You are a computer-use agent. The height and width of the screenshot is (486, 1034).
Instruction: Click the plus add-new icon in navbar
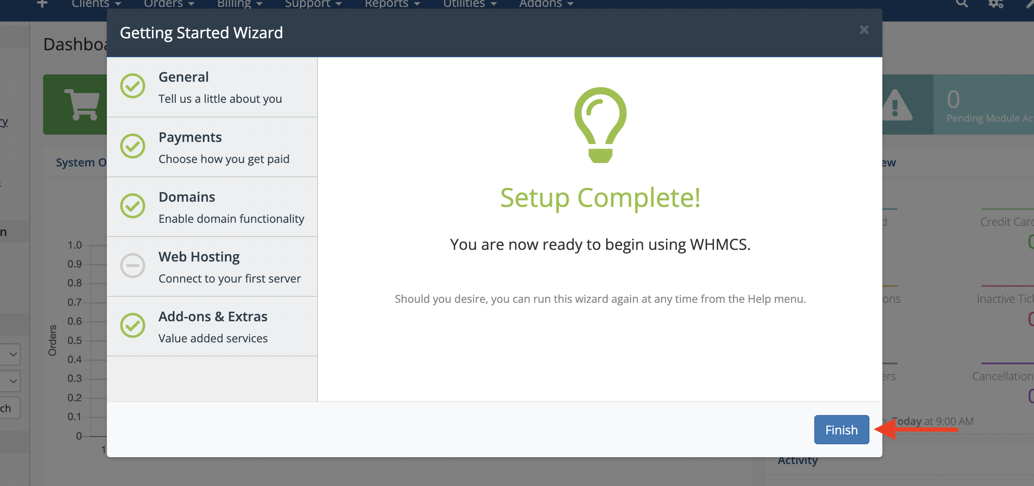pos(42,3)
